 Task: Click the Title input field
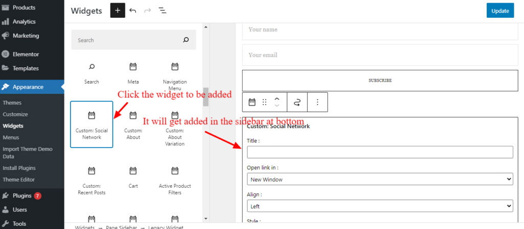380,152
